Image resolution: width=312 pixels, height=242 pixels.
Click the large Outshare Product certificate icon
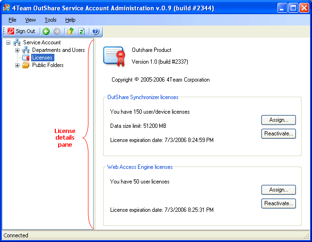[x=114, y=57]
